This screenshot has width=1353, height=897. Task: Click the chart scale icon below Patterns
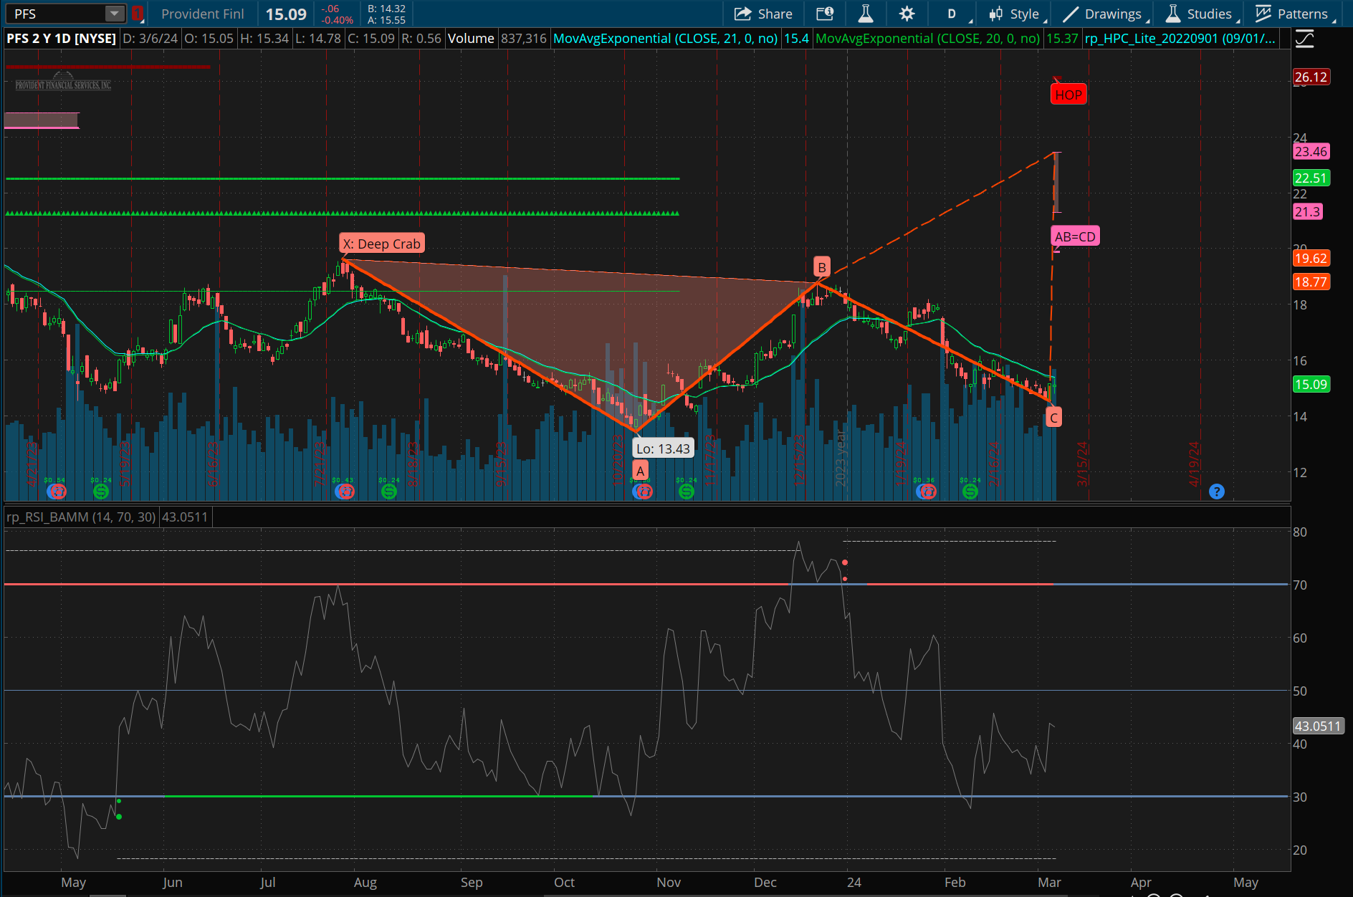coord(1305,39)
